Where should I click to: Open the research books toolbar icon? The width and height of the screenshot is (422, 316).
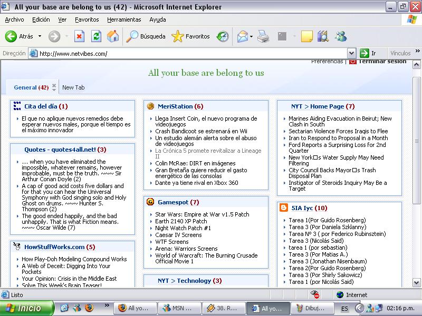(x=323, y=36)
